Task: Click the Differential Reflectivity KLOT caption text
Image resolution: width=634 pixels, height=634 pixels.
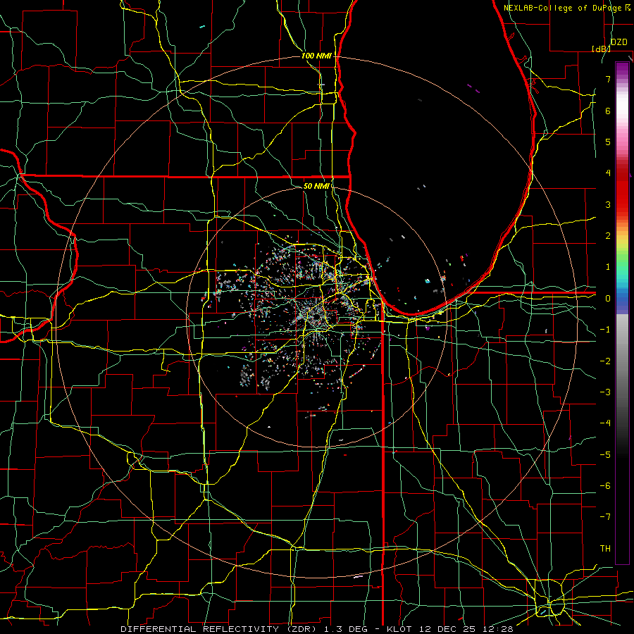Action: [x=317, y=629]
